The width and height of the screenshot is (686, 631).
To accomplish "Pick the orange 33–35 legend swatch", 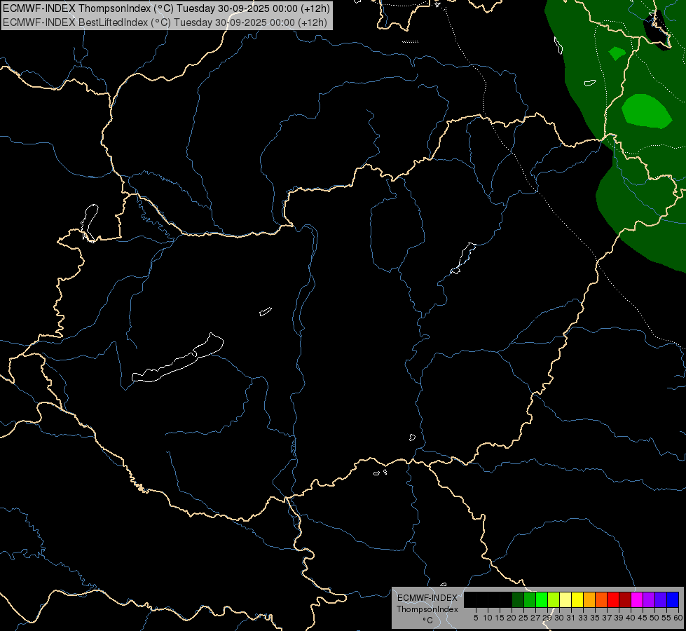I will (589, 599).
